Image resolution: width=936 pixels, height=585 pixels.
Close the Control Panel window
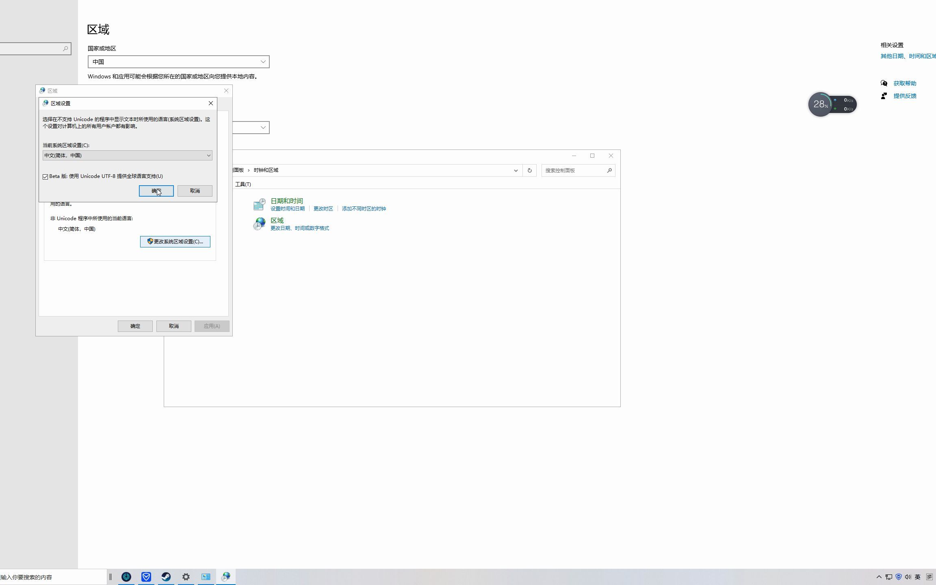611,156
